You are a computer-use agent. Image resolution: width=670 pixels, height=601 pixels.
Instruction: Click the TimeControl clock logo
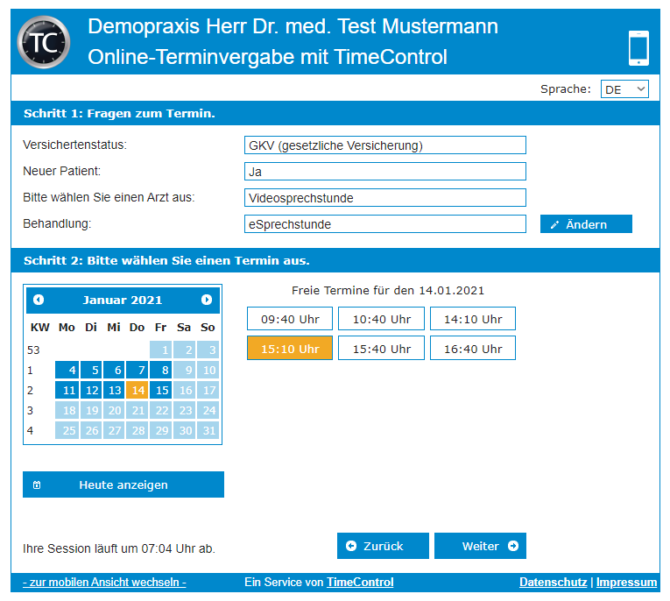43,42
